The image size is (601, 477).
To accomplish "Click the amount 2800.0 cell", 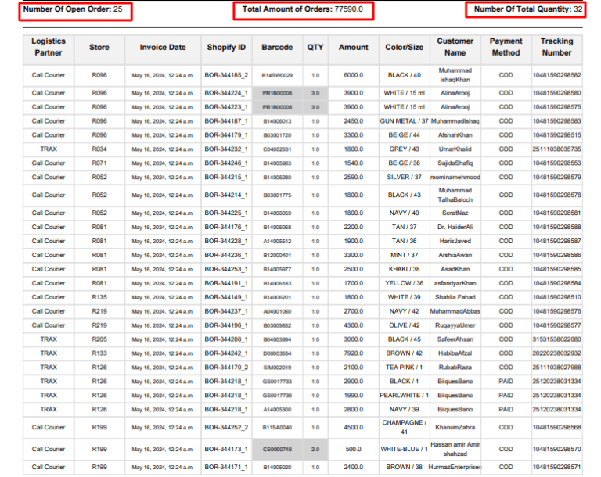I will (x=354, y=410).
